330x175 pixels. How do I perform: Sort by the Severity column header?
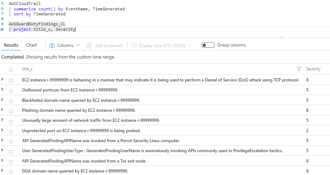313,69
